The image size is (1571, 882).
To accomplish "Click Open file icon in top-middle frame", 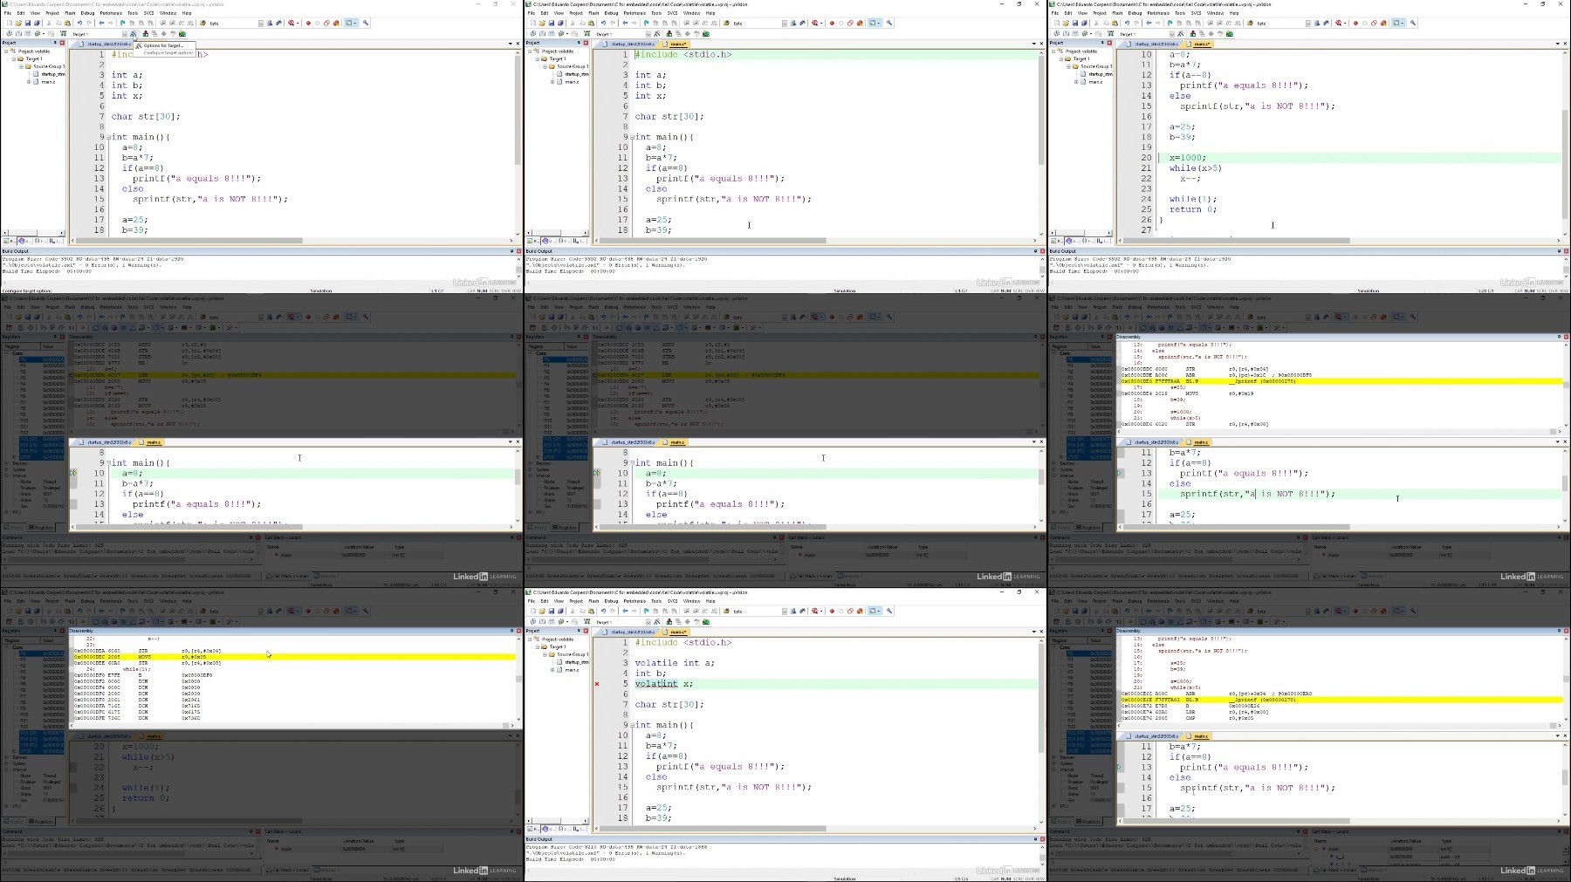I will 542,24.
